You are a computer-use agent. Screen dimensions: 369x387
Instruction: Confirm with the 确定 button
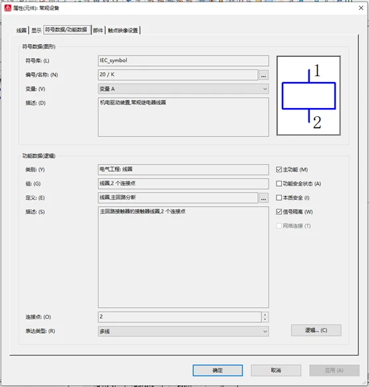218,370
